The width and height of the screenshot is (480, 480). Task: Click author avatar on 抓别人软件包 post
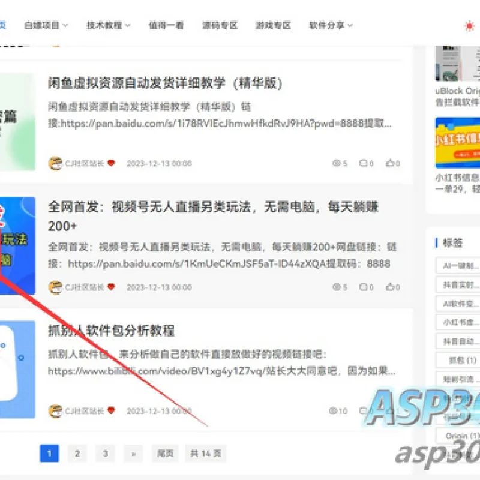coord(55,411)
